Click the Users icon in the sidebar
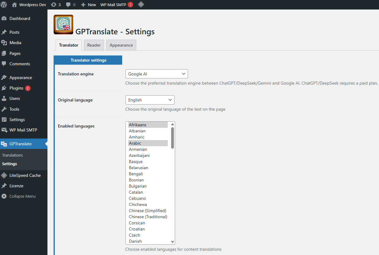The height and width of the screenshot is (255, 379). tap(4, 98)
